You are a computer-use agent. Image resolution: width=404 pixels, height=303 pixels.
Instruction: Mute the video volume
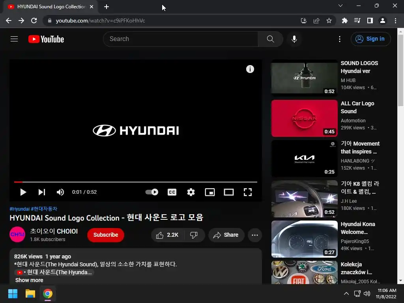(60, 192)
